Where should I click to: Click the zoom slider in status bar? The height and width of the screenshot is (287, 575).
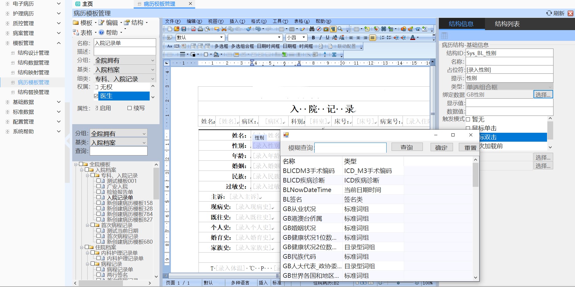[x=399, y=283]
